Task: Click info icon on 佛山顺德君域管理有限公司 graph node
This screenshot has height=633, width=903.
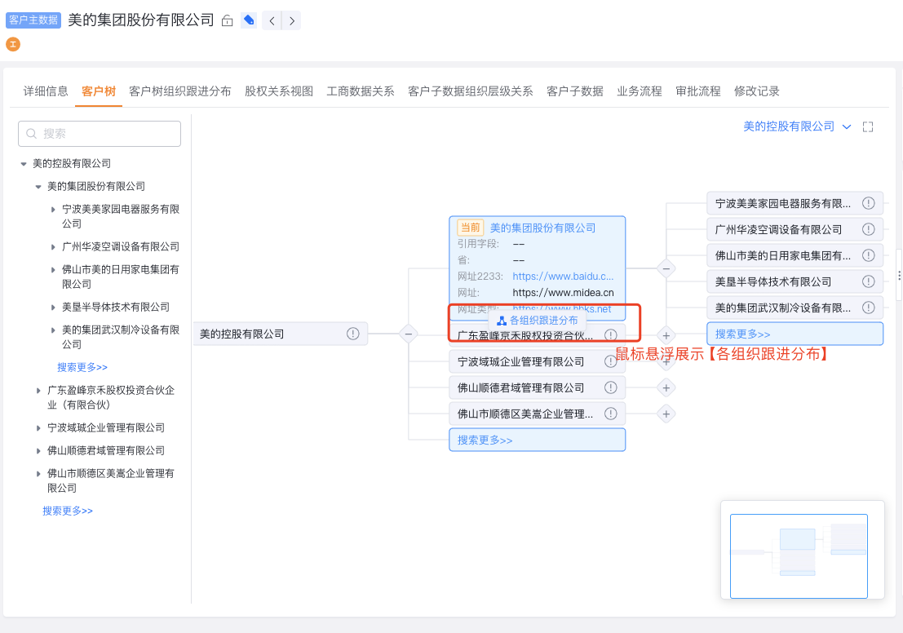Action: pos(610,387)
